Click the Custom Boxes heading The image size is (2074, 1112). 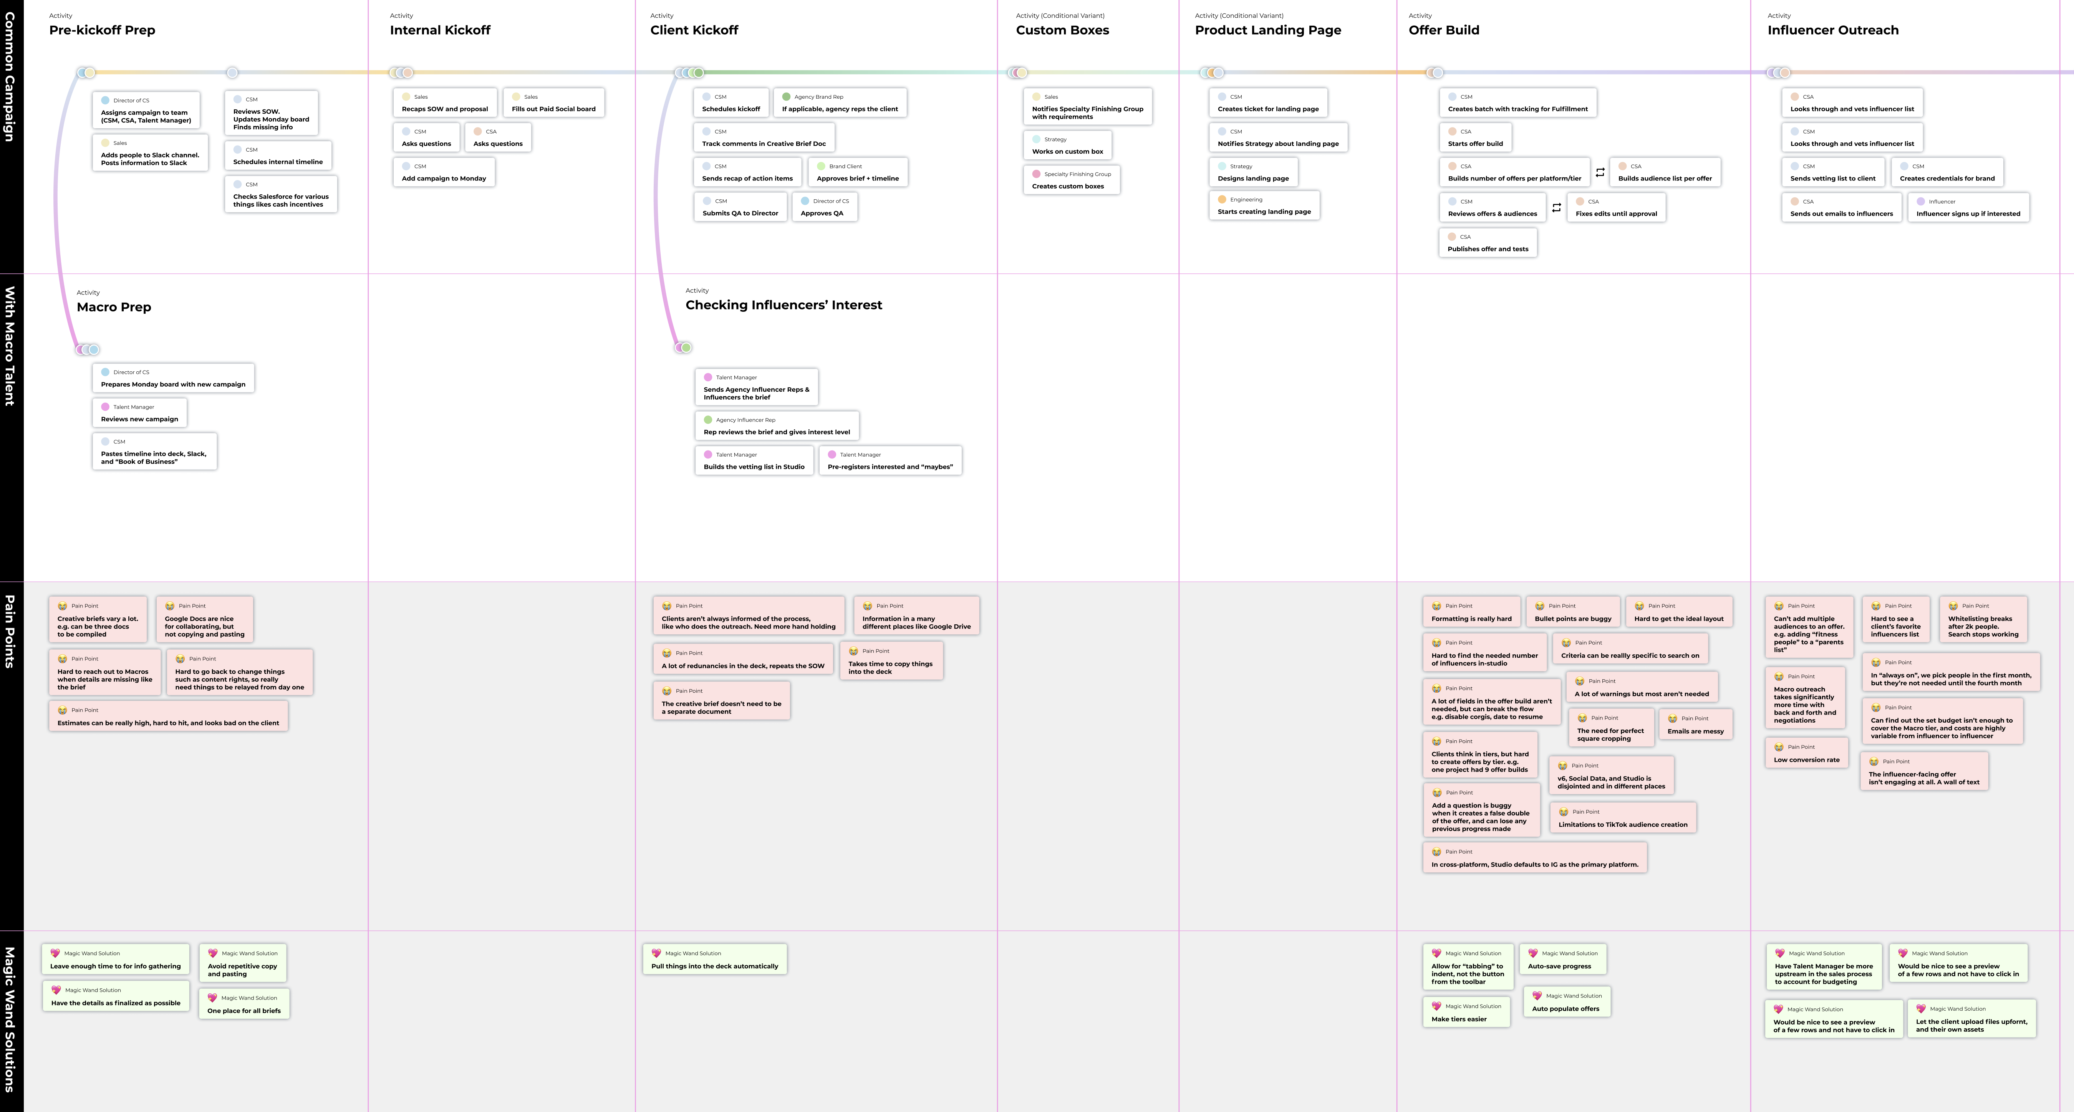[x=1062, y=31]
